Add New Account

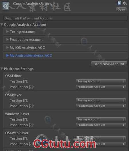click(x=109, y=64)
